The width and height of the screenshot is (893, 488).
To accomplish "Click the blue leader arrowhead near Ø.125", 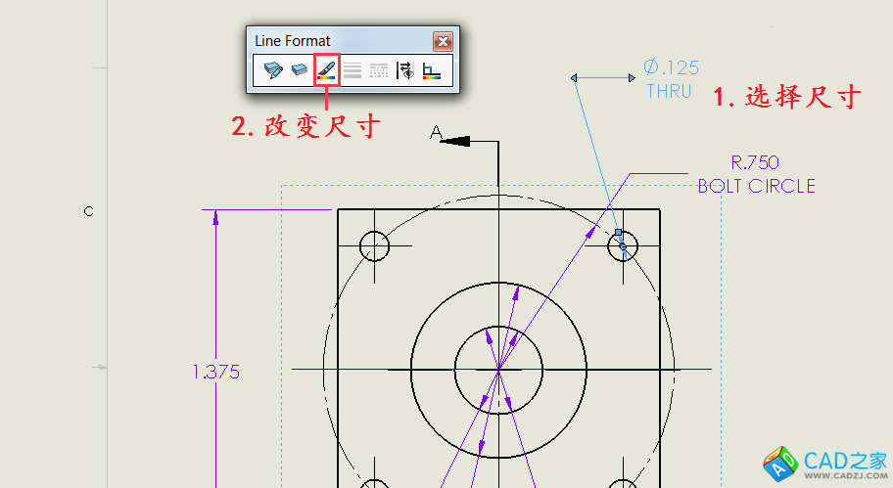I will (576, 77).
